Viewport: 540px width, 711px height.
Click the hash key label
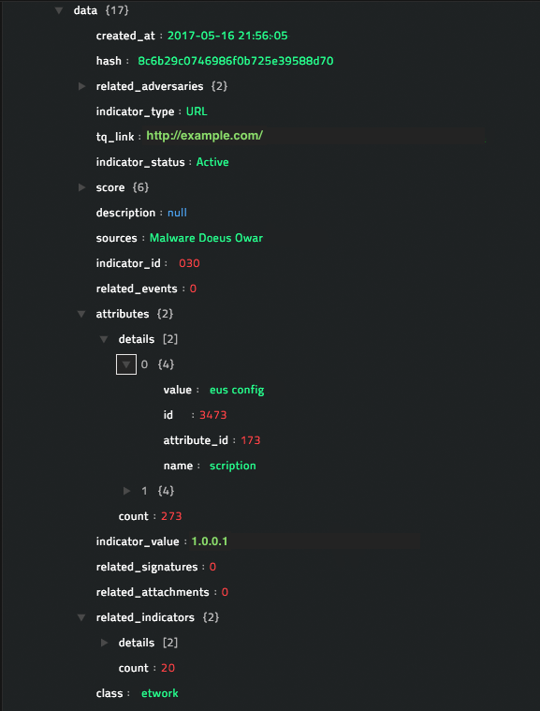pyautogui.click(x=109, y=61)
